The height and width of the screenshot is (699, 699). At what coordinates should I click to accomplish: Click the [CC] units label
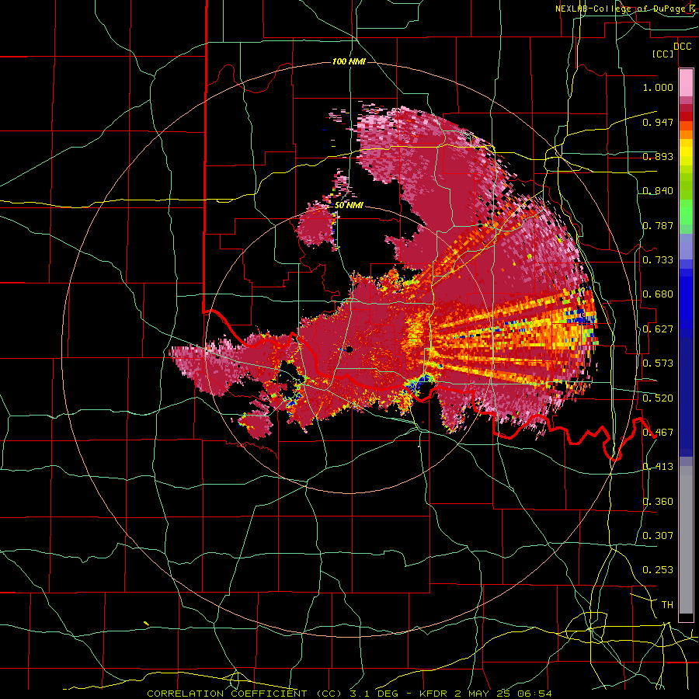tap(663, 54)
